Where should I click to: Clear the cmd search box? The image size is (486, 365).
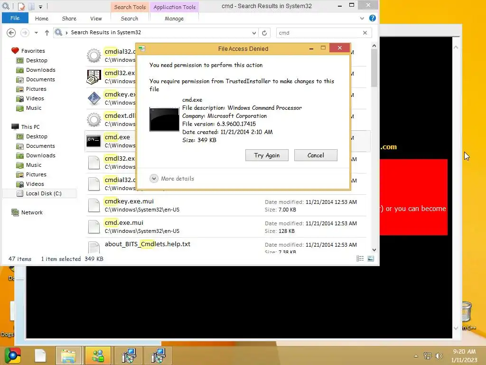click(x=365, y=33)
